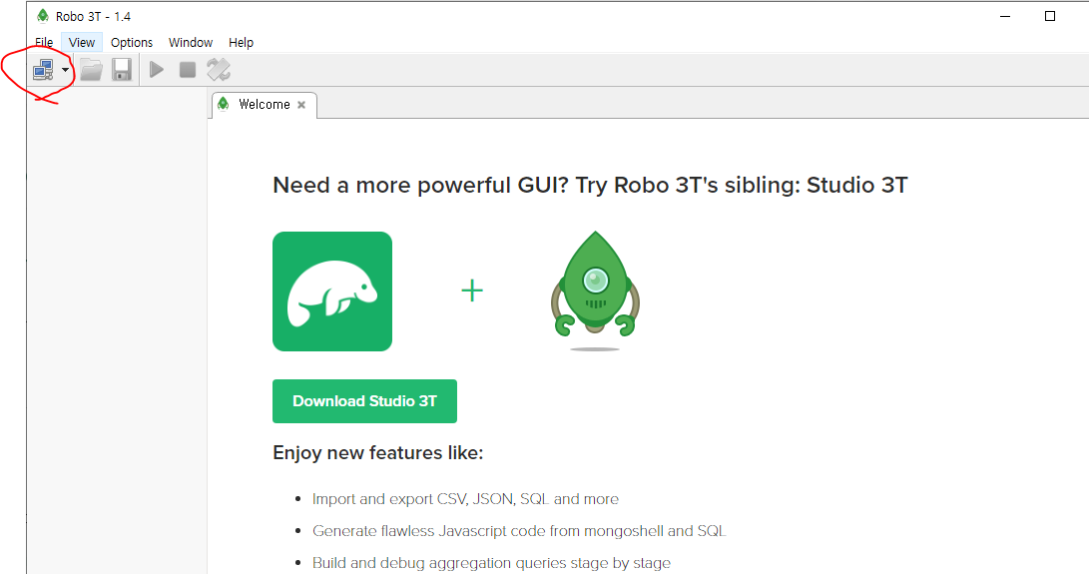This screenshot has width=1089, height=574.
Task: Open the View menu
Action: point(82,42)
